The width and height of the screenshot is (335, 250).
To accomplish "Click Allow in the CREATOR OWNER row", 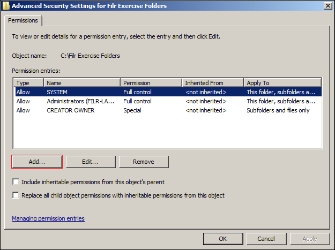I will click(23, 110).
